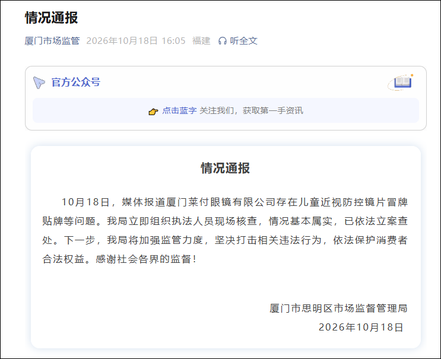Viewport: 441px width, 359px height.
Task: Click the 听全文 listen label
Action: [243, 41]
